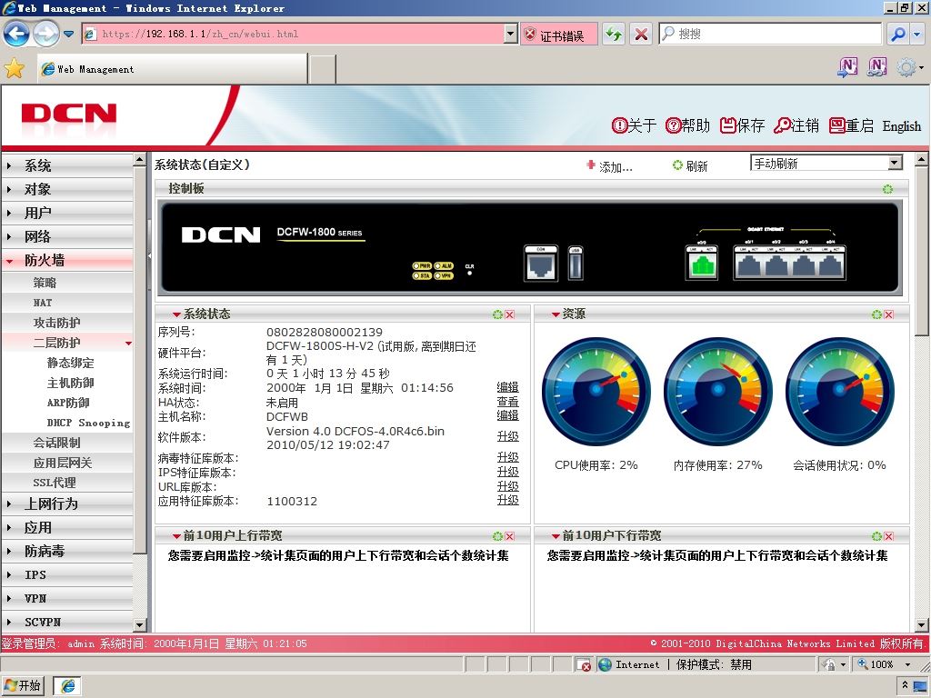931x698 pixels.
Task: Refresh the 控制板 panel via green icon
Action: pos(887,189)
